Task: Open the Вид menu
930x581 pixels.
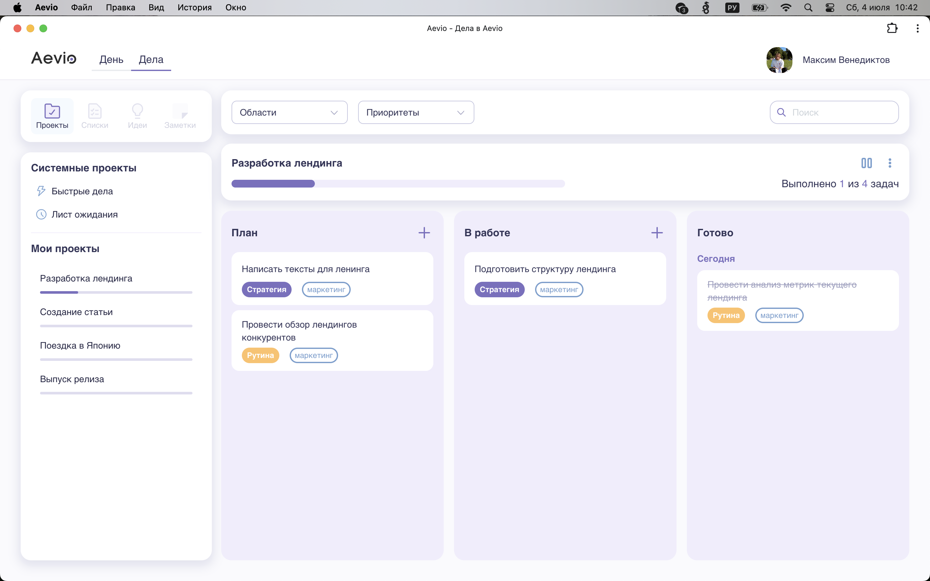Action: click(156, 7)
